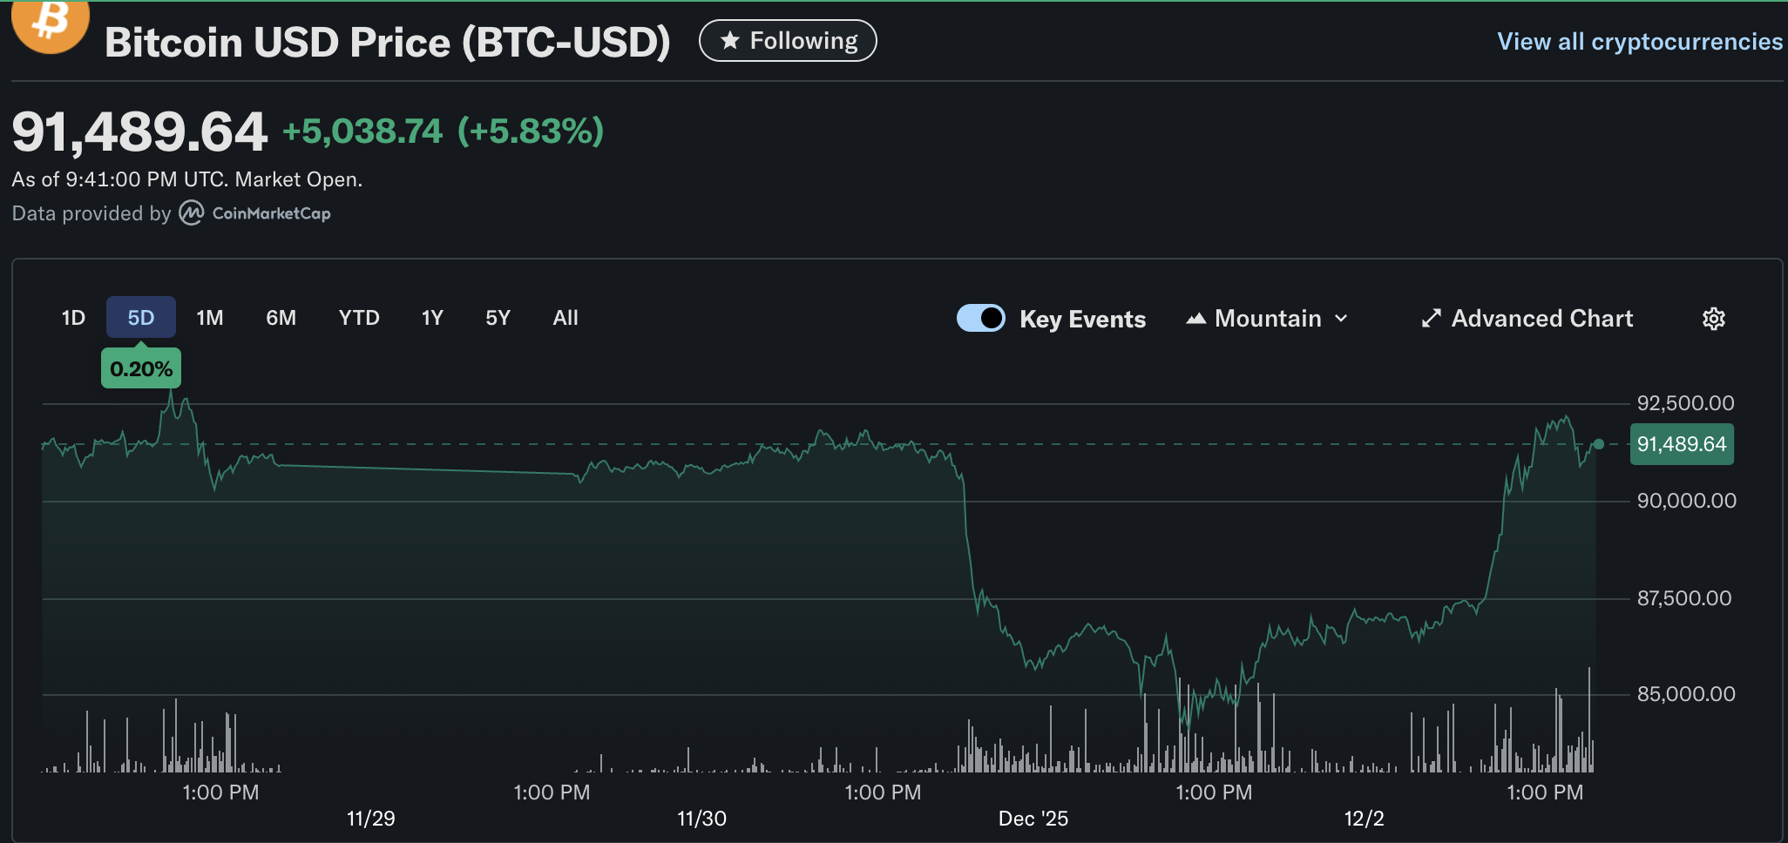Image resolution: width=1788 pixels, height=843 pixels.
Task: Click the 0.20% key event marker
Action: 141,368
